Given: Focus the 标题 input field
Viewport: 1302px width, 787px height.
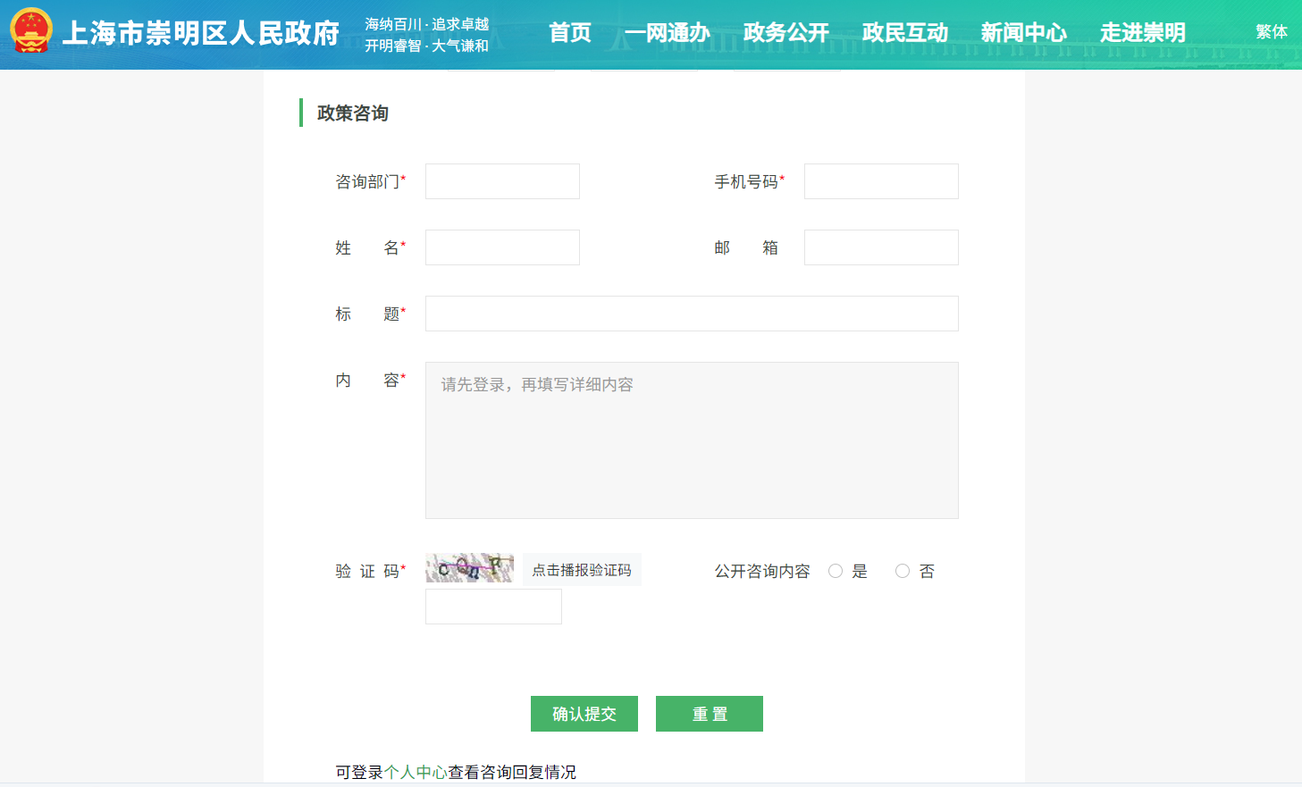Looking at the screenshot, I should coord(692,314).
